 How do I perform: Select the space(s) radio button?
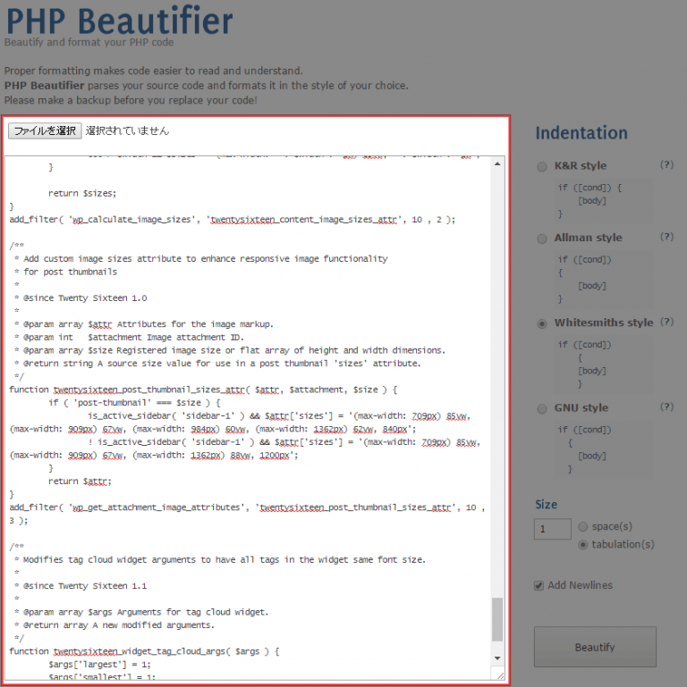coord(583,527)
